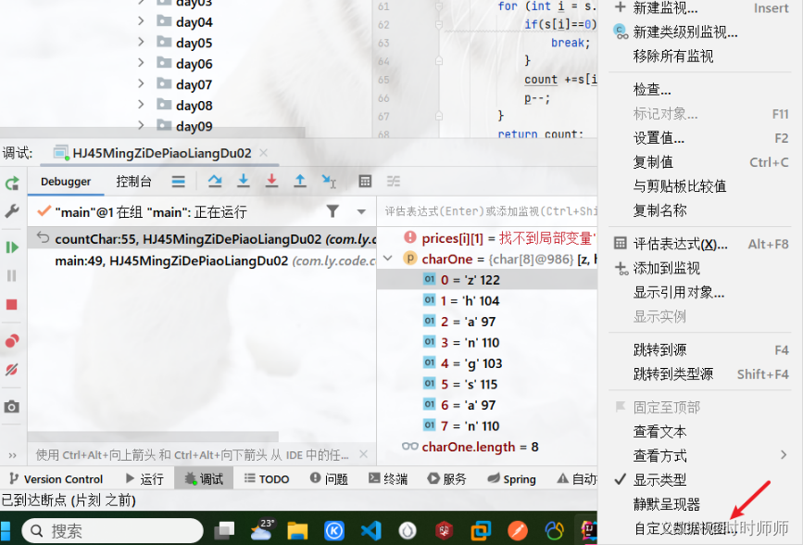Open weather widget on taskbar
This screenshot has height=545, width=803.
click(x=261, y=529)
